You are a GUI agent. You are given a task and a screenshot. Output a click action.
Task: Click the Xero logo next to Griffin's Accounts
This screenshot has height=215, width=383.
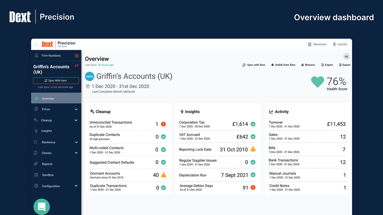pos(89,76)
